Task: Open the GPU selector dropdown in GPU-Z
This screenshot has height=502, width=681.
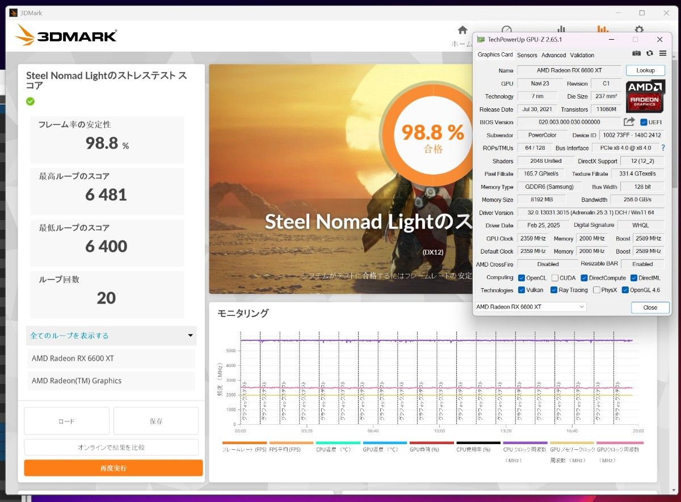Action: pos(531,307)
